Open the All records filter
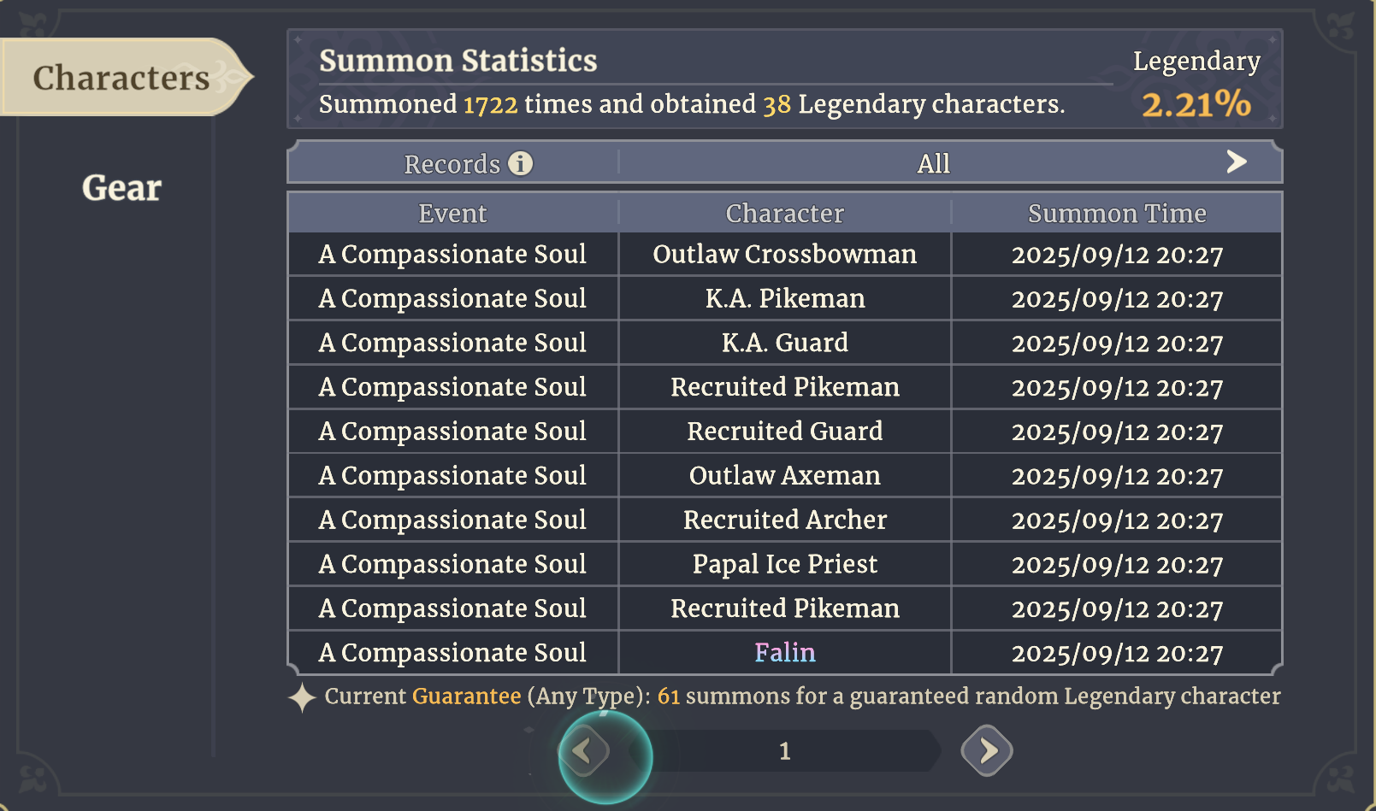The width and height of the screenshot is (1376, 811). [x=933, y=163]
